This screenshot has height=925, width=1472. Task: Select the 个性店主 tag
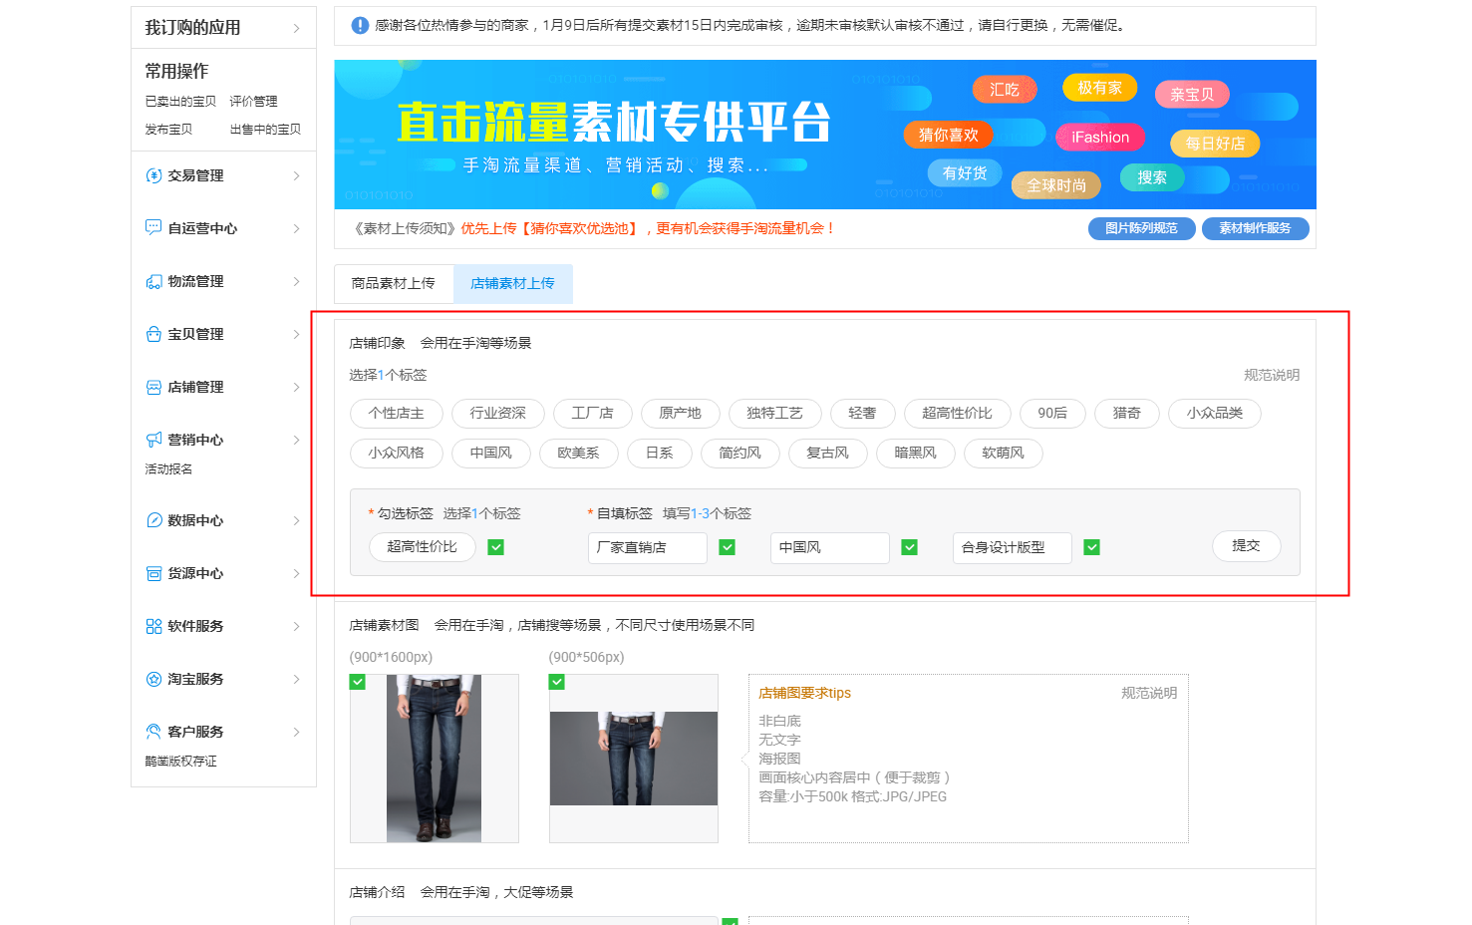tap(396, 414)
